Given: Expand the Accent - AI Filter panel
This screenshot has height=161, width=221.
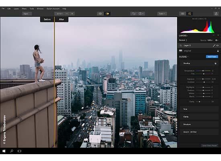Looking at the screenshot, I should point(199,132).
